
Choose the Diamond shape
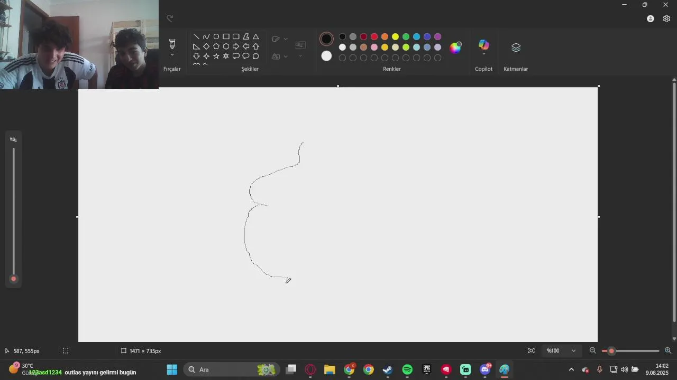[x=206, y=46]
